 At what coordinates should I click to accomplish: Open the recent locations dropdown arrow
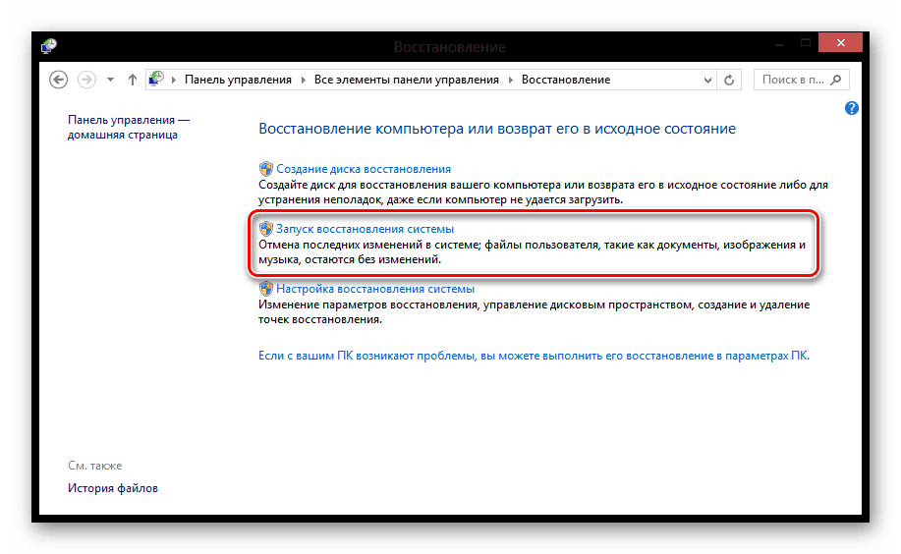pyautogui.click(x=110, y=80)
